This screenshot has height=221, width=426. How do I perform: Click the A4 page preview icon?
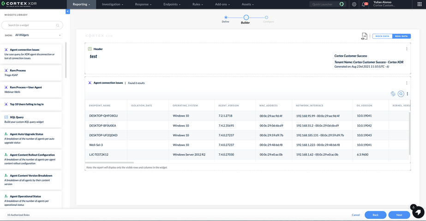364,36
